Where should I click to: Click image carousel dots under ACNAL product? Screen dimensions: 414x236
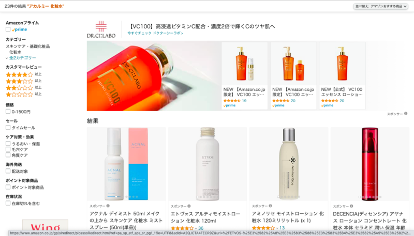(x=126, y=197)
